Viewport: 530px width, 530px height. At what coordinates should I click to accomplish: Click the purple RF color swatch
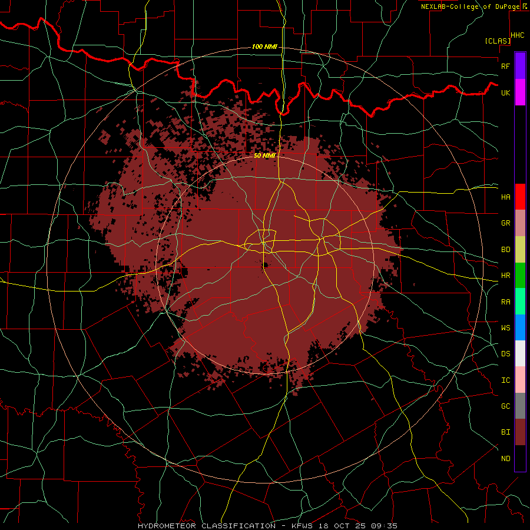(520, 66)
